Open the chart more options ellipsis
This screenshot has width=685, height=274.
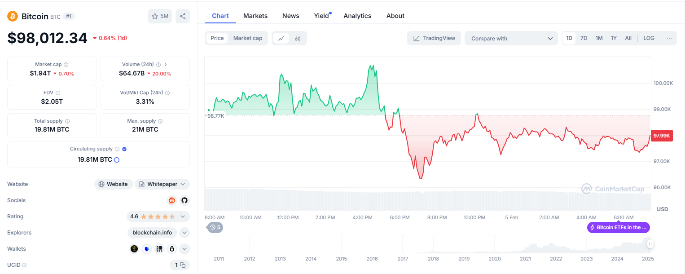[669, 38]
